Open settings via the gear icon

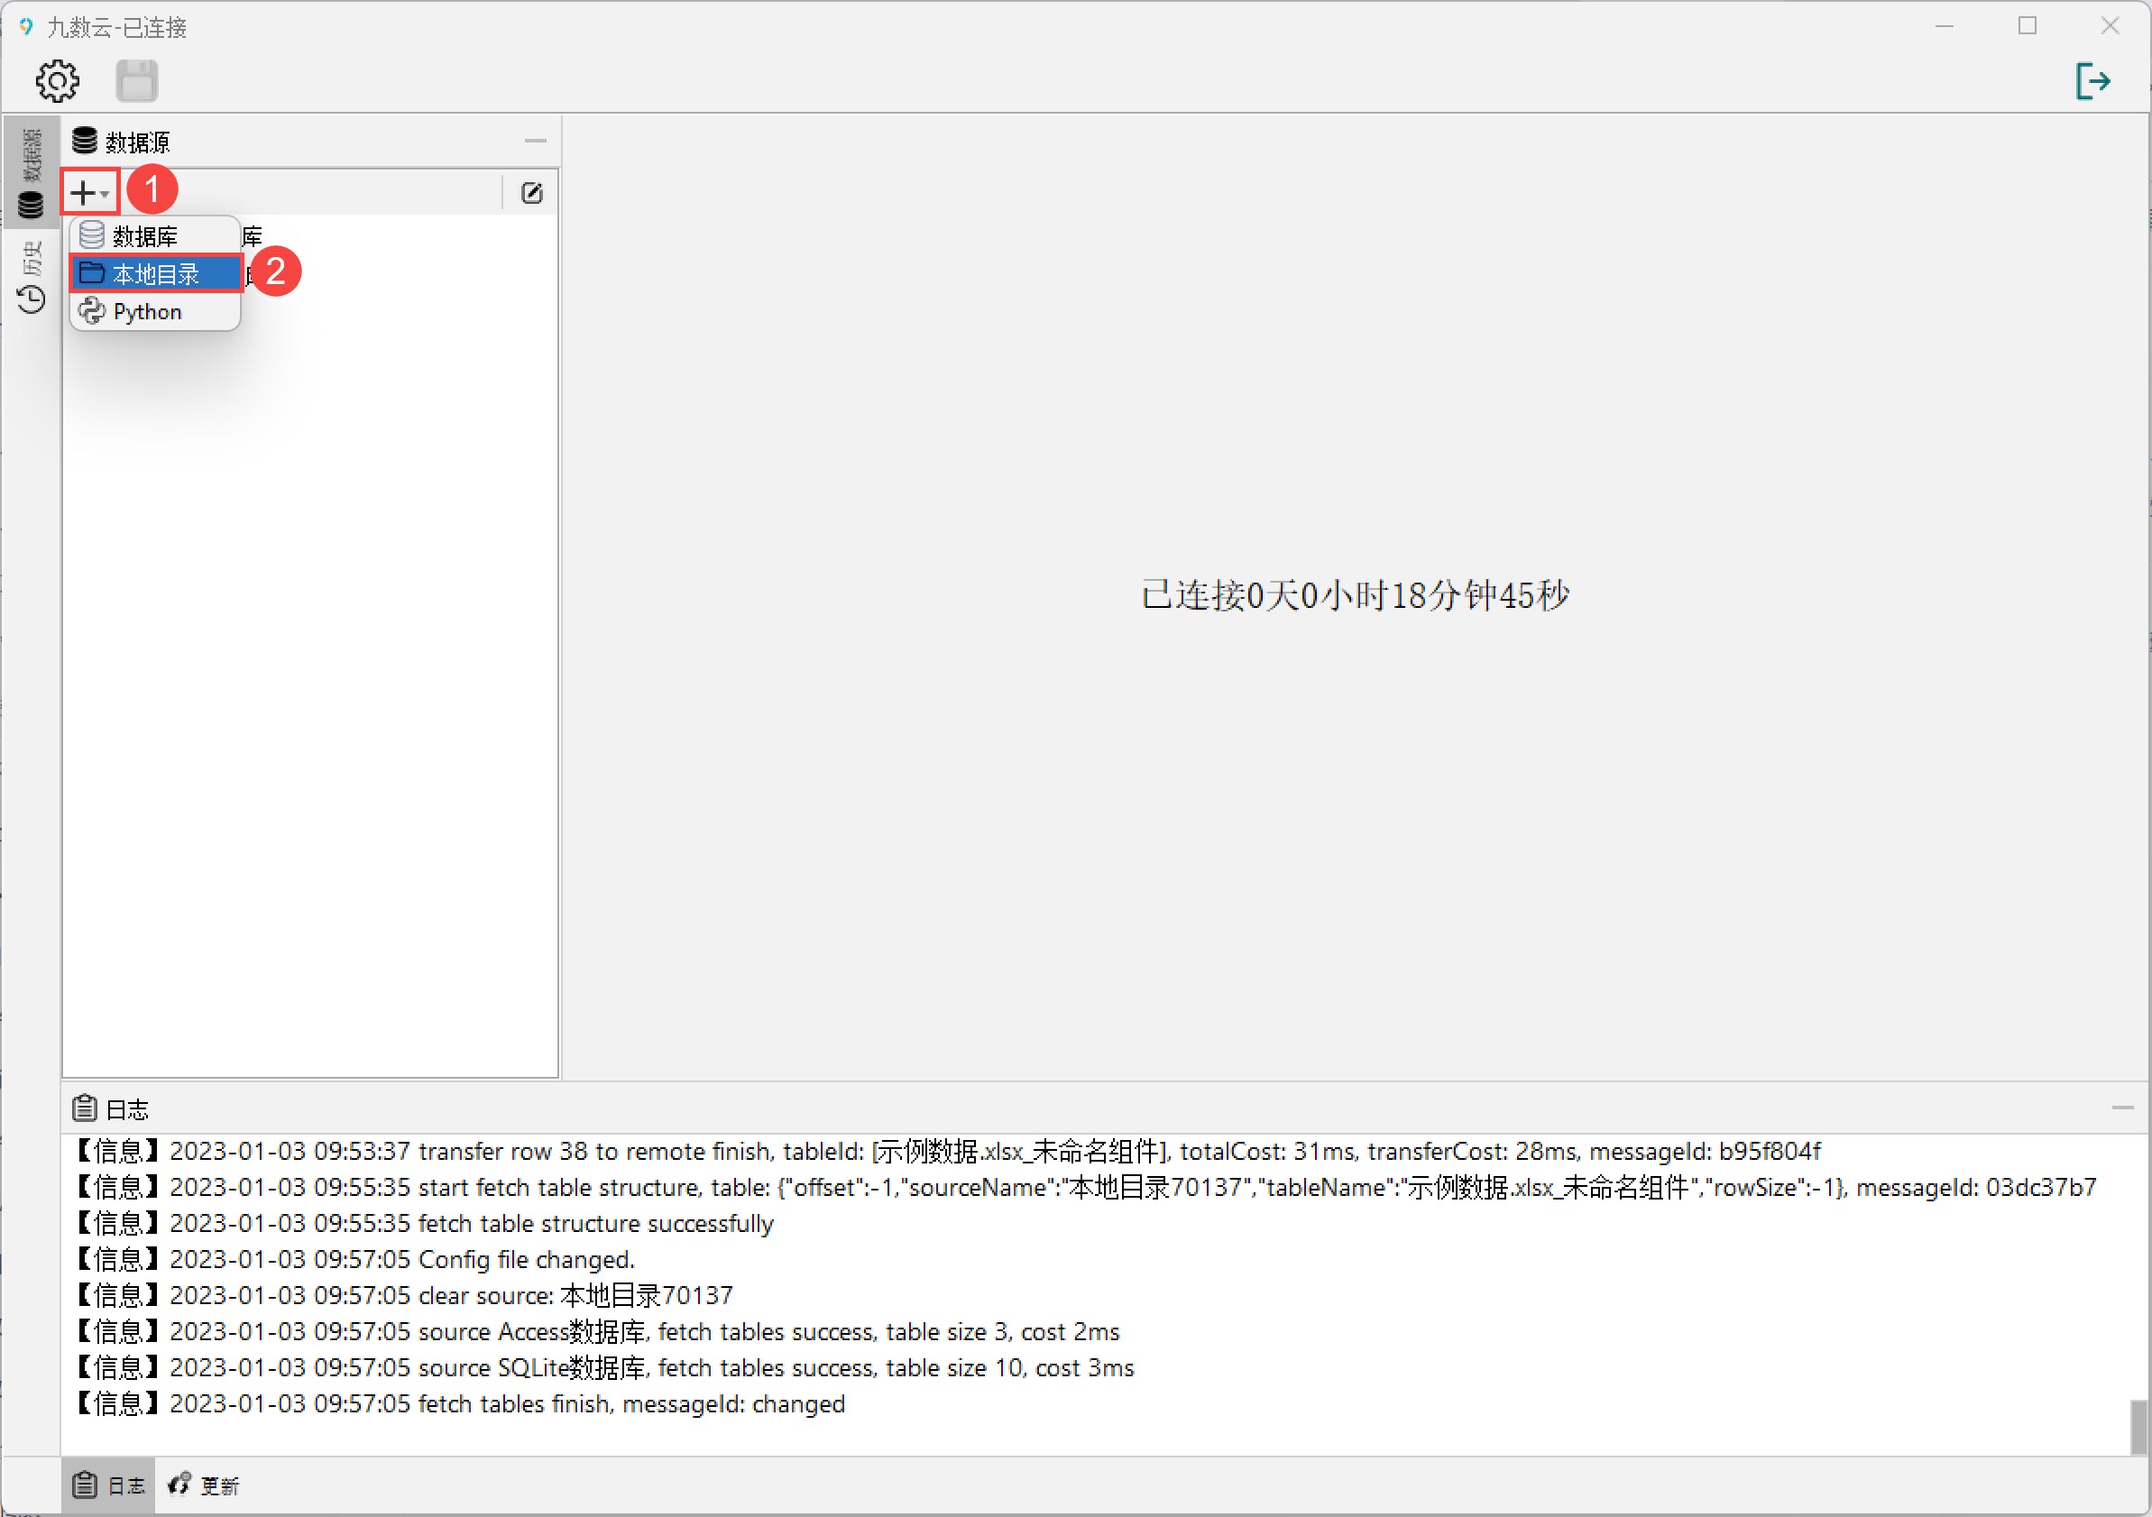click(57, 81)
